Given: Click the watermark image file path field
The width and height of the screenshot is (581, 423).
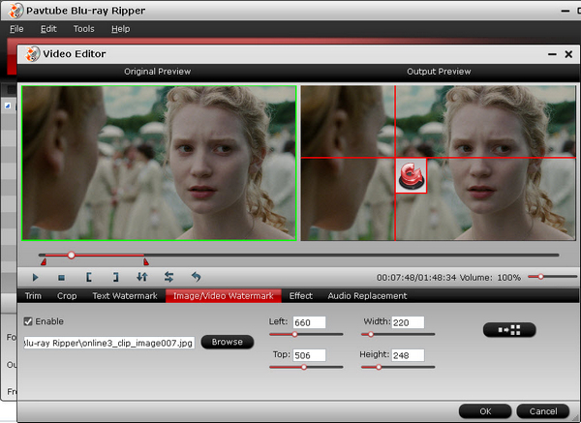Looking at the screenshot, I should 108,343.
